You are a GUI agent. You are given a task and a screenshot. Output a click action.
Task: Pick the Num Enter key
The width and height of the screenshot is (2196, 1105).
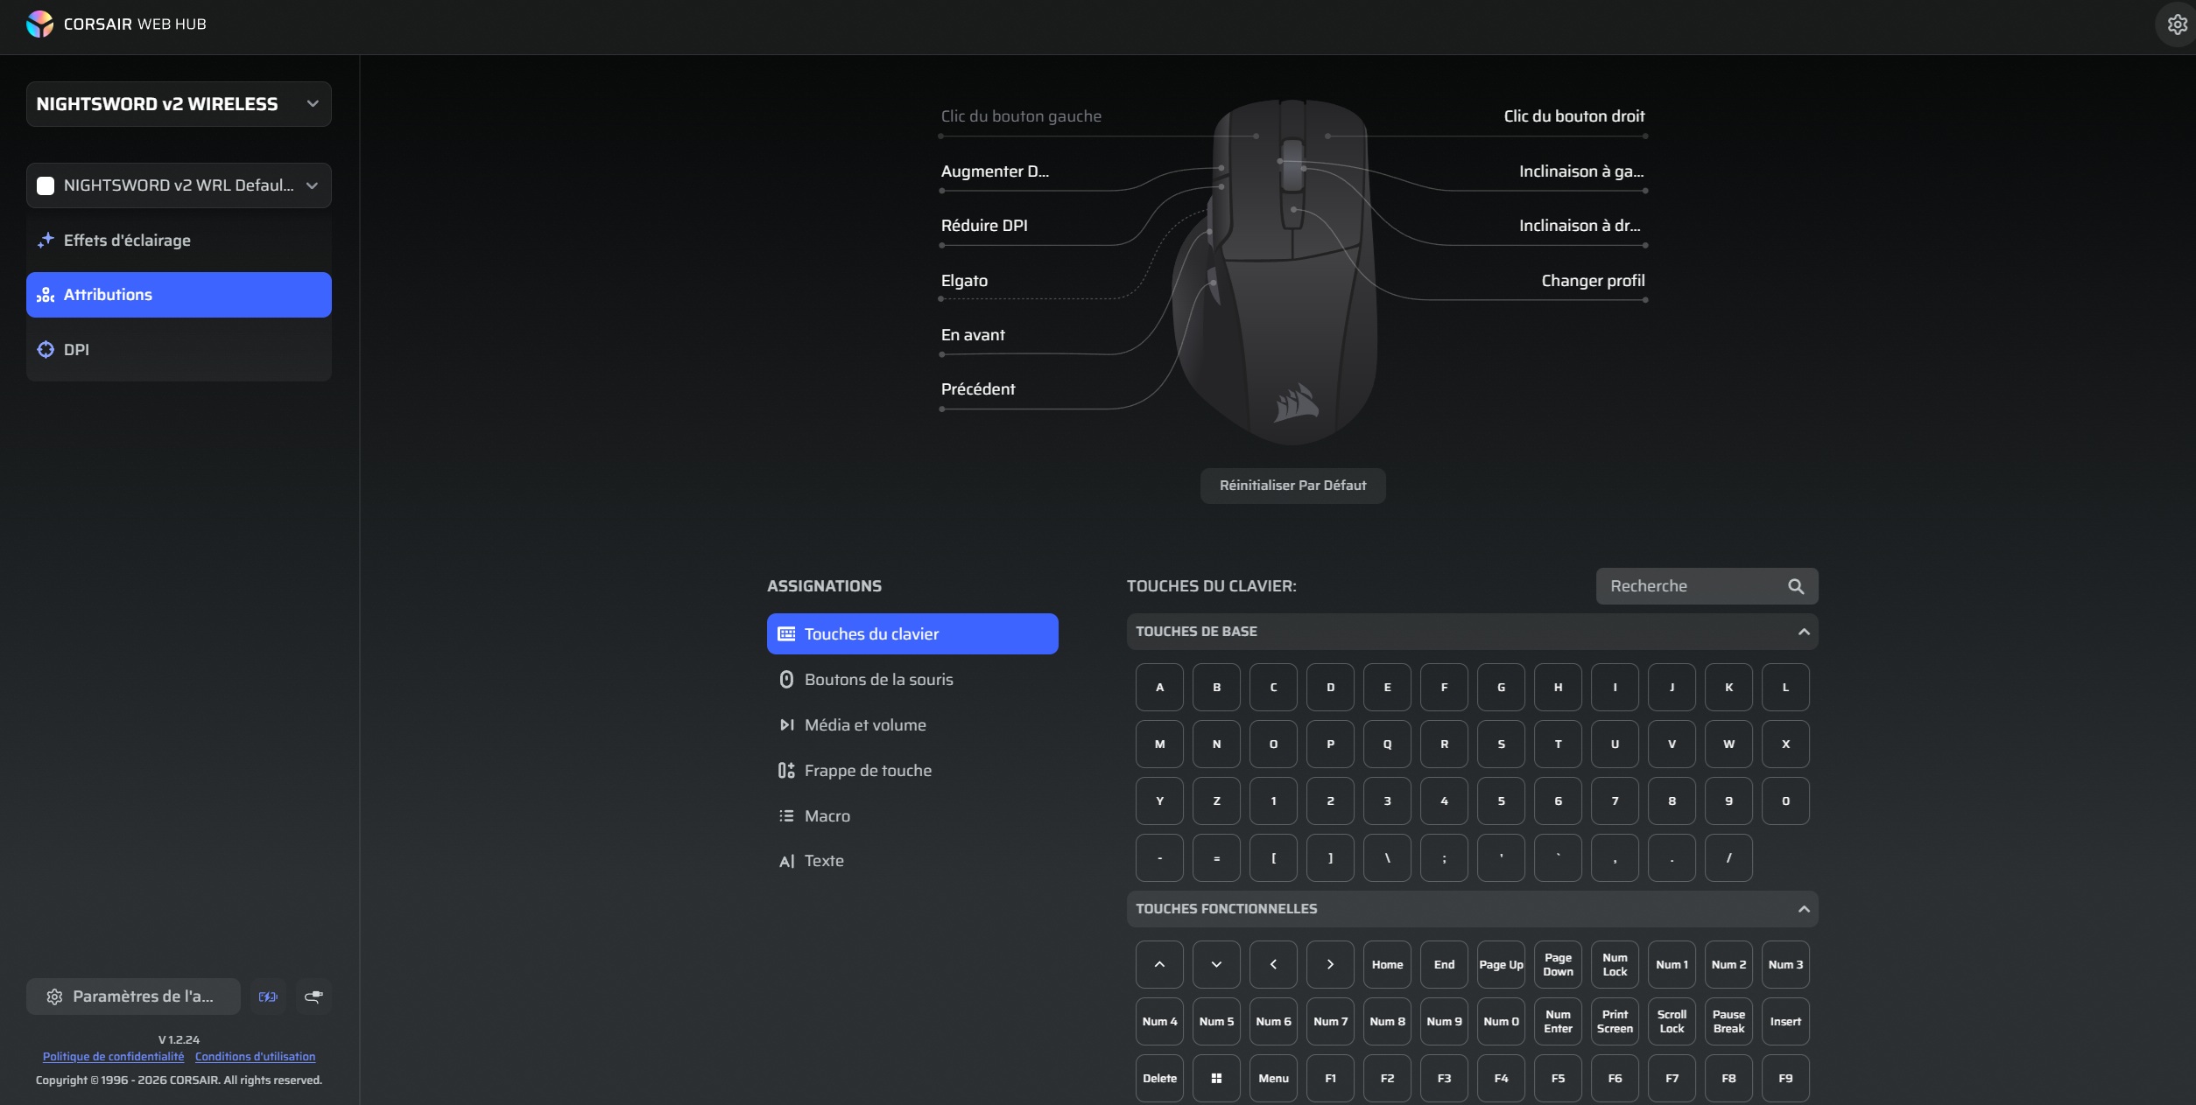coord(1558,1022)
